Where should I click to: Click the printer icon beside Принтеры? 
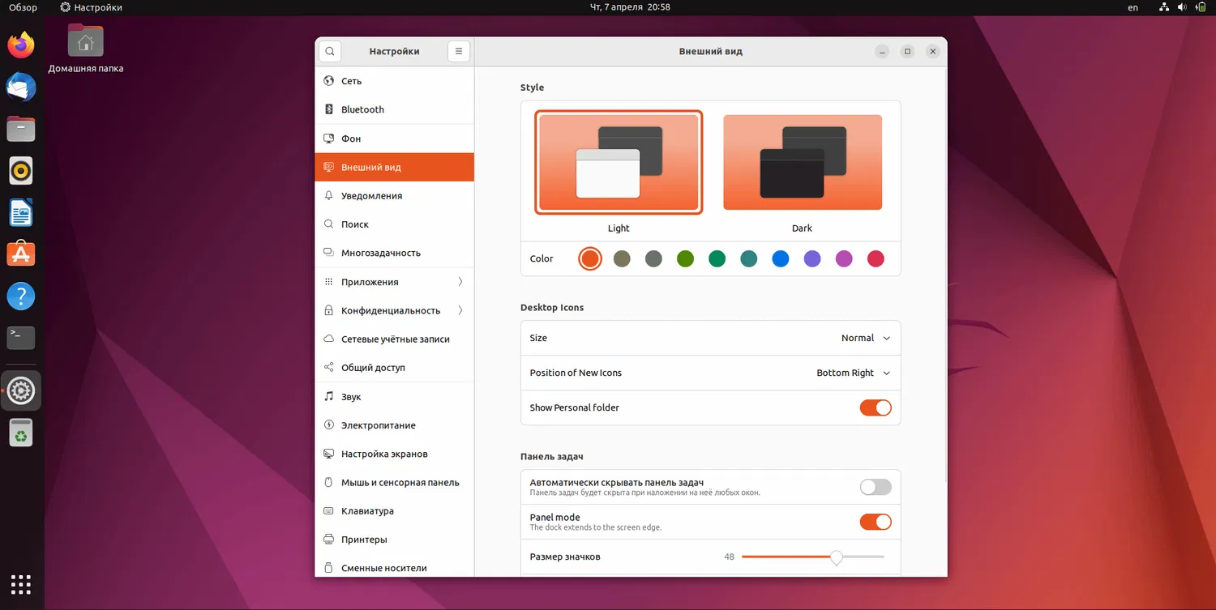point(329,540)
